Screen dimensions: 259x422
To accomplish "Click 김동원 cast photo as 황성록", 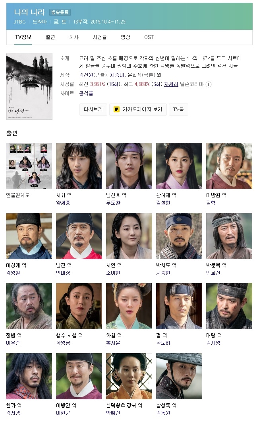I will (x=179, y=376).
